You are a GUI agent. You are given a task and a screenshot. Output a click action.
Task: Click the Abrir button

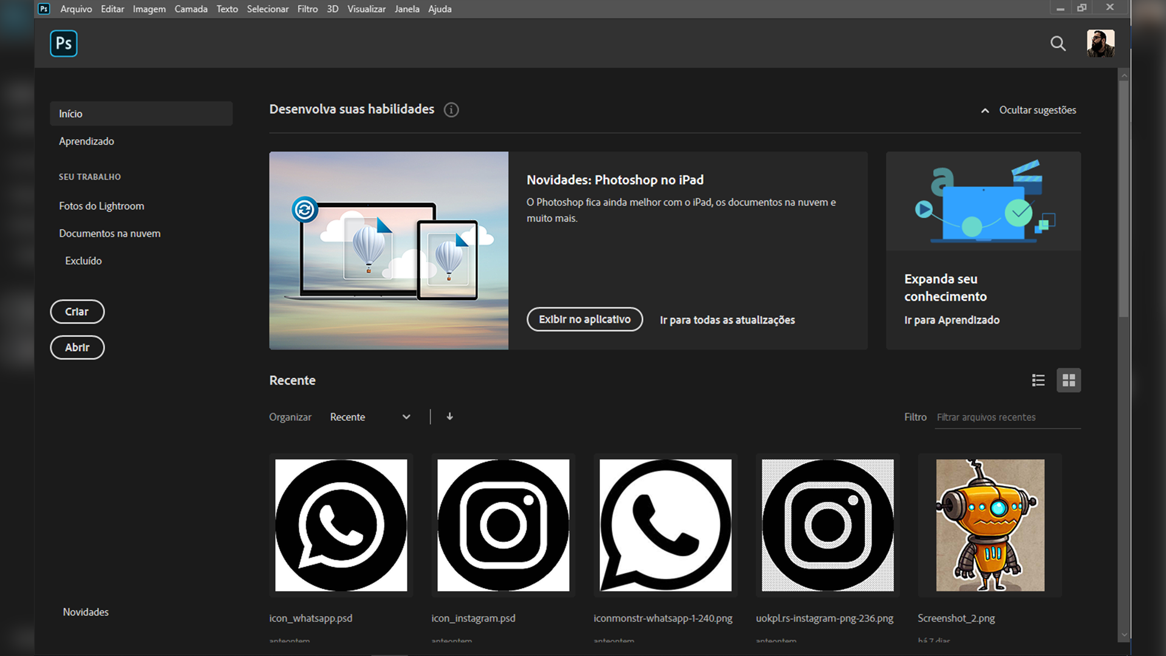[x=77, y=347]
